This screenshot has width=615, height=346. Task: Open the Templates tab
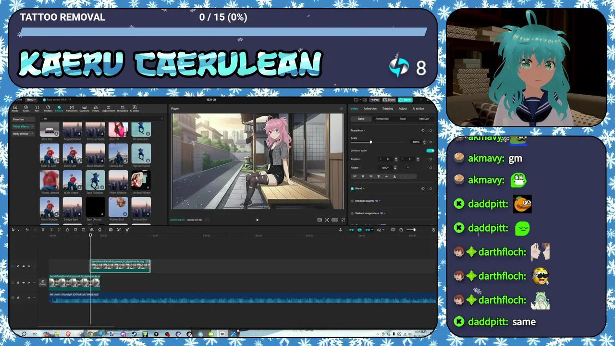point(122,109)
